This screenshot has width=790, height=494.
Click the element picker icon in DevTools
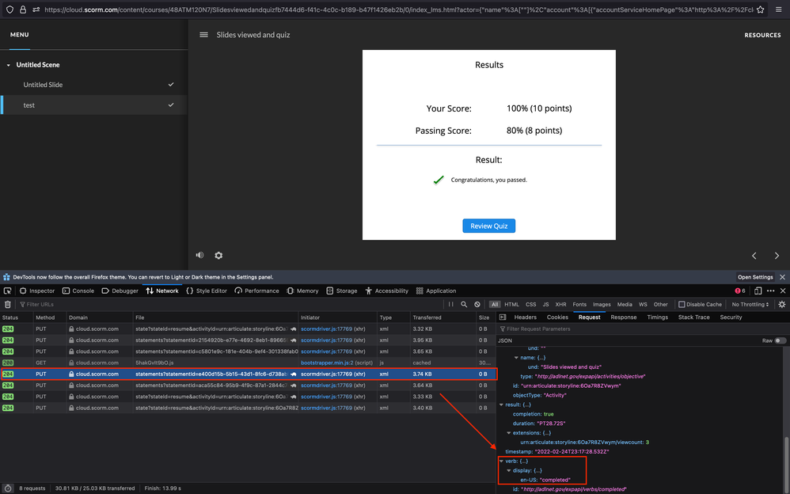(x=8, y=291)
